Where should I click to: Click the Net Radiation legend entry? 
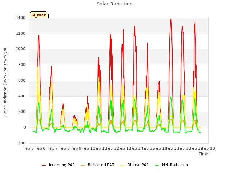pyautogui.click(x=171, y=165)
